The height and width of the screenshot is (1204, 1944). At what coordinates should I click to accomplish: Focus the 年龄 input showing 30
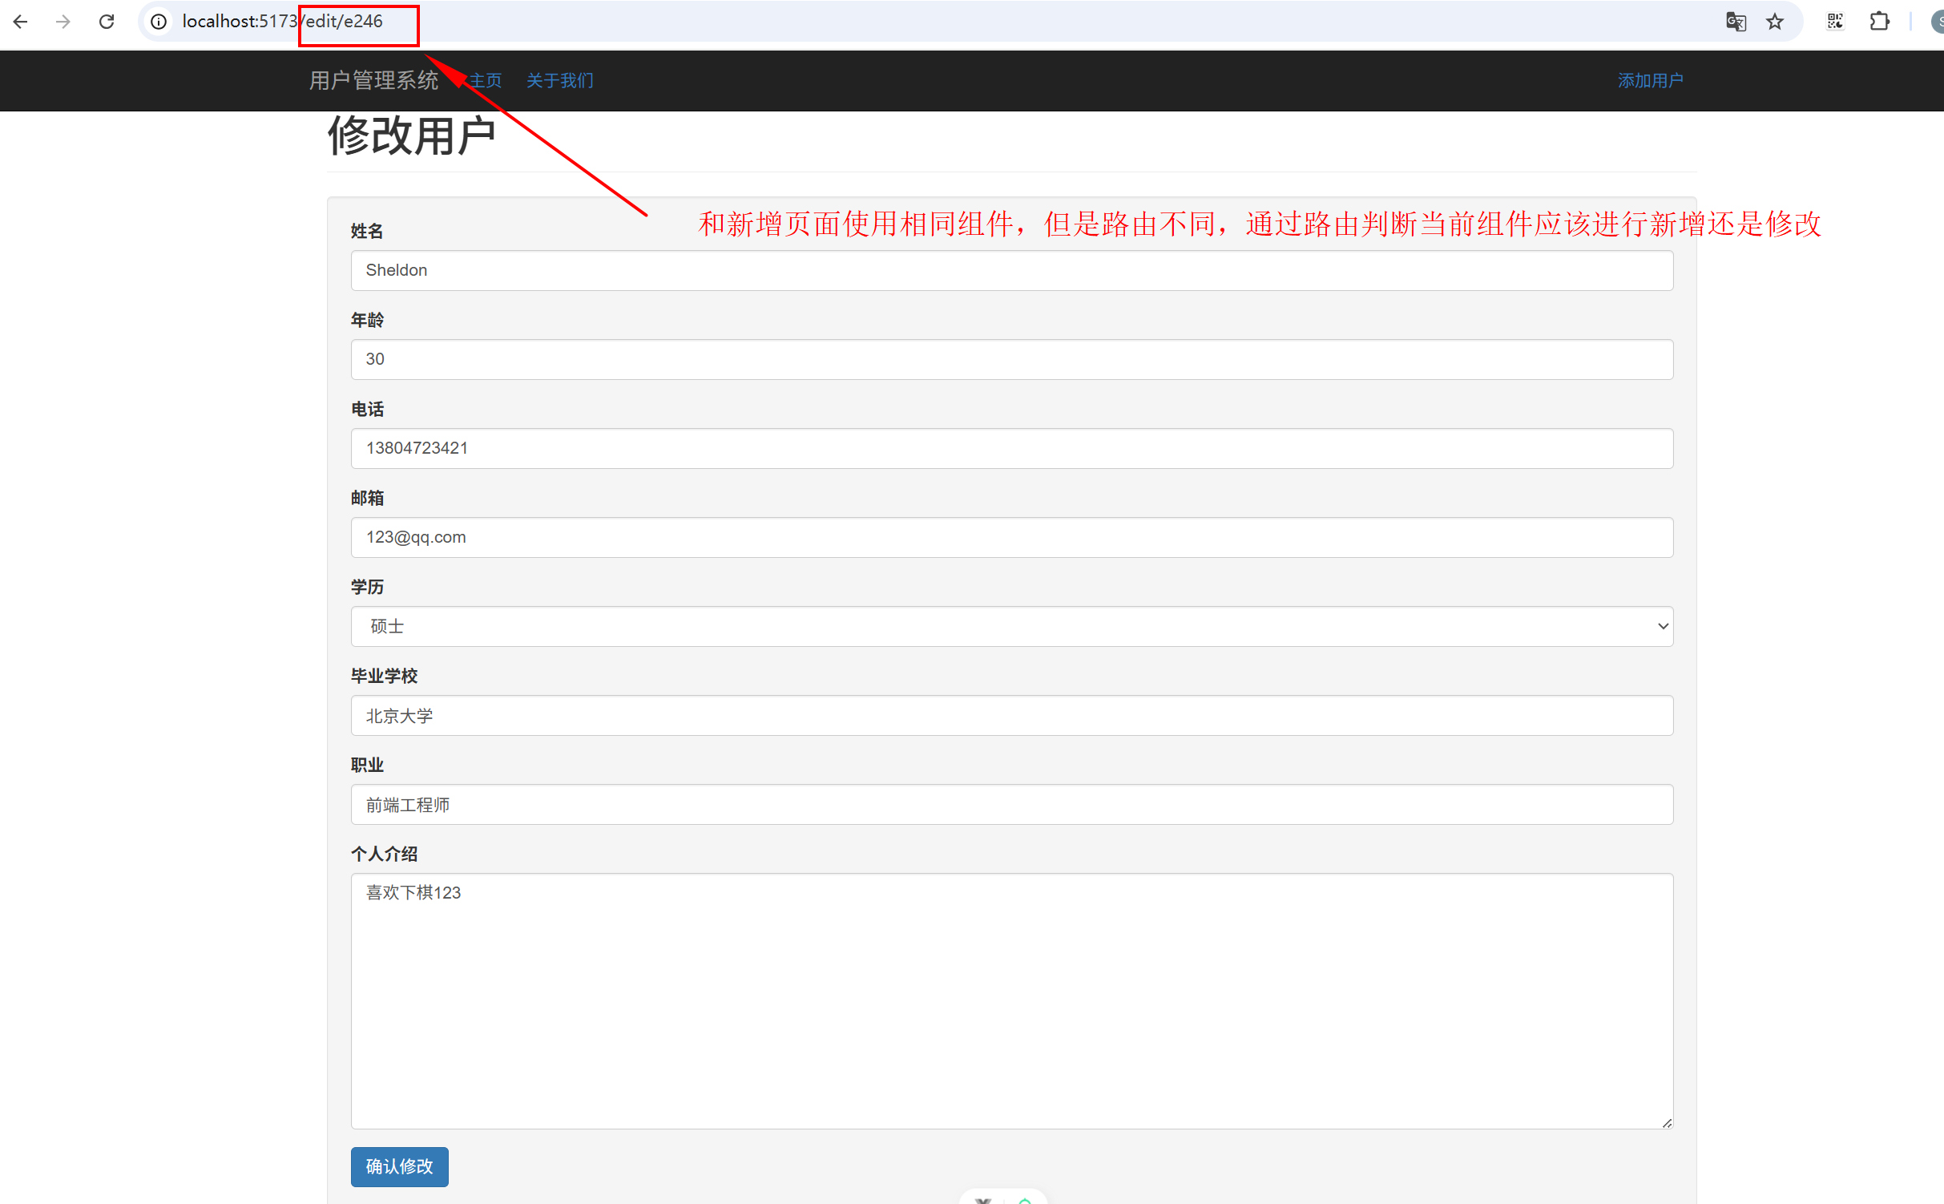[x=1011, y=359]
